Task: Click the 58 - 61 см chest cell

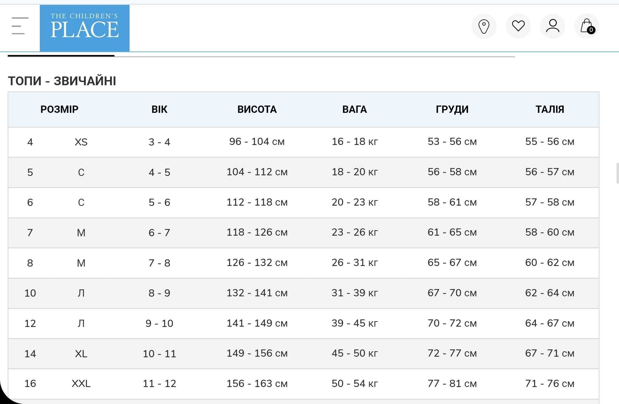Action: click(452, 202)
